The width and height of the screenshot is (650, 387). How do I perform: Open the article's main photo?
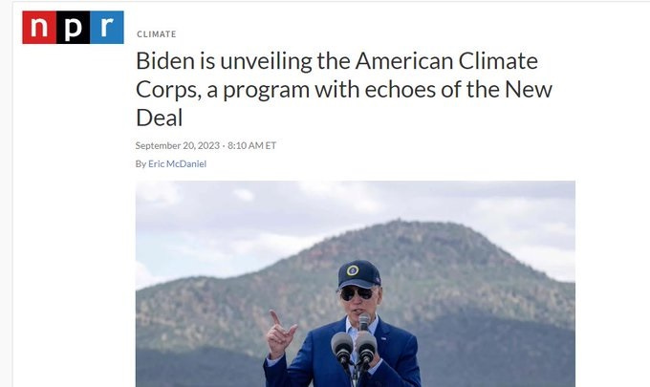click(x=356, y=284)
